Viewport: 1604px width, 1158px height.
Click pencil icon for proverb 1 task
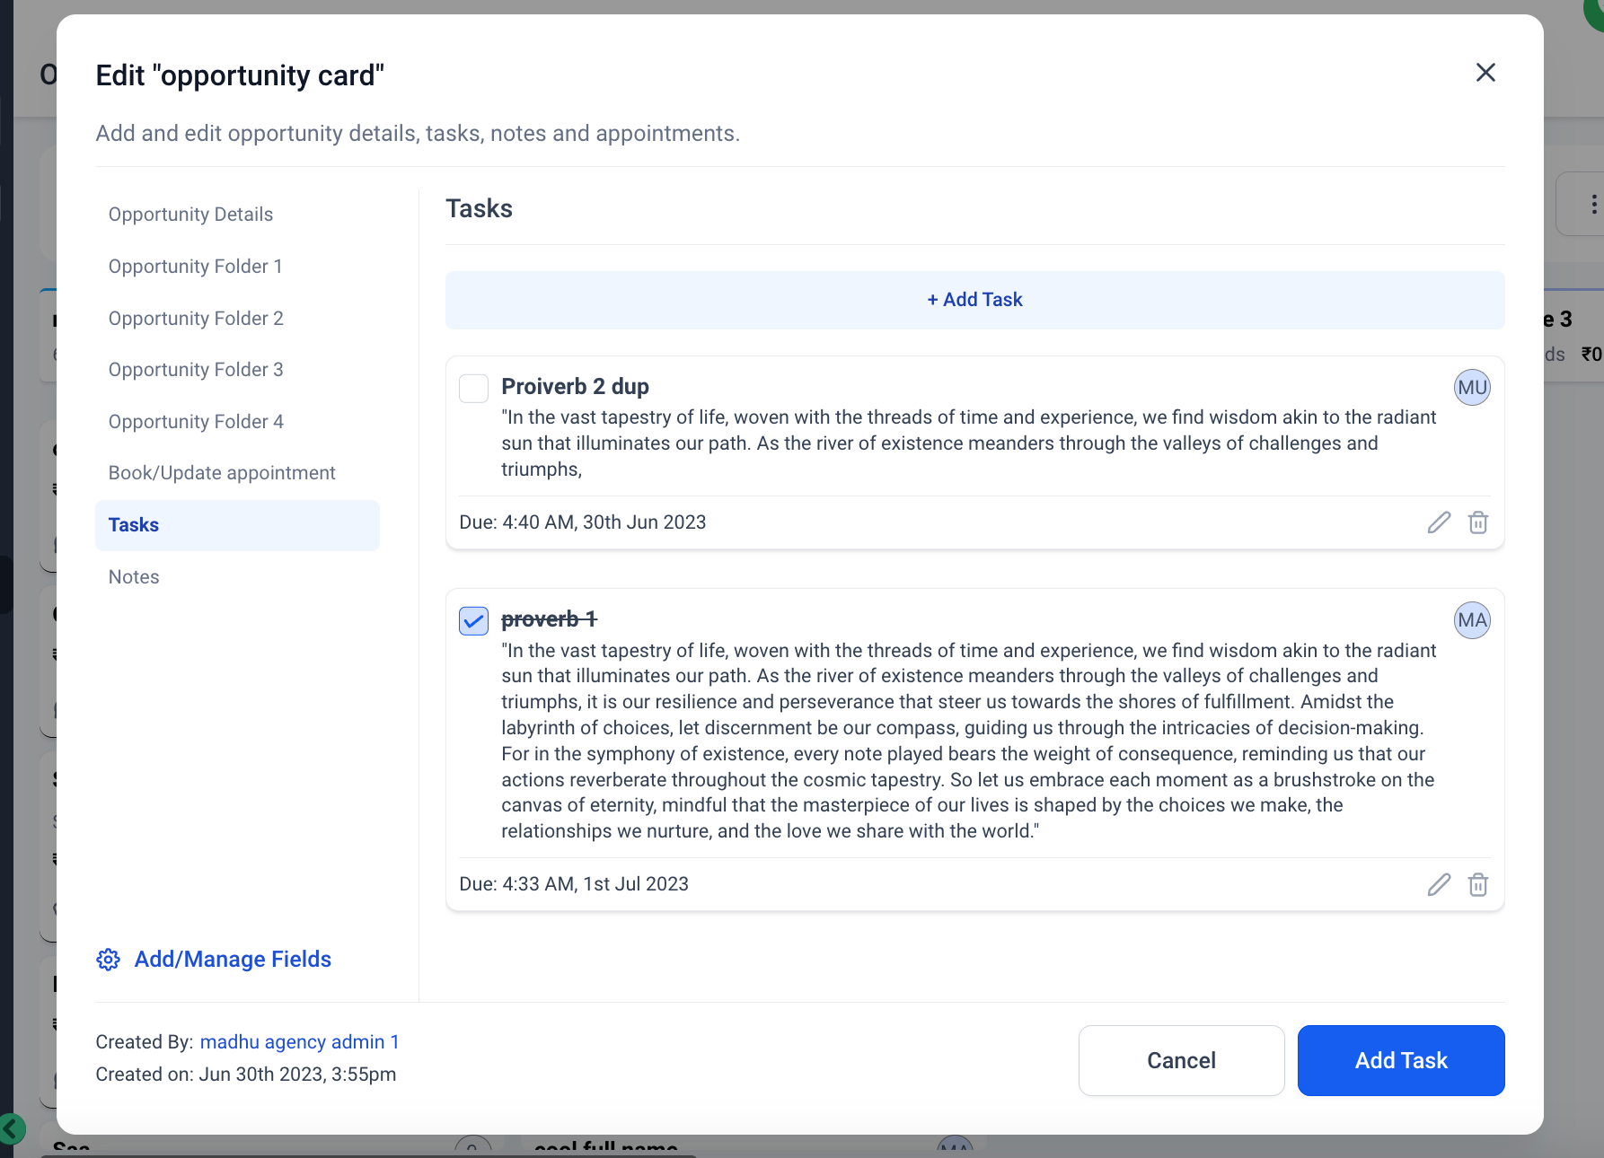pos(1439,884)
